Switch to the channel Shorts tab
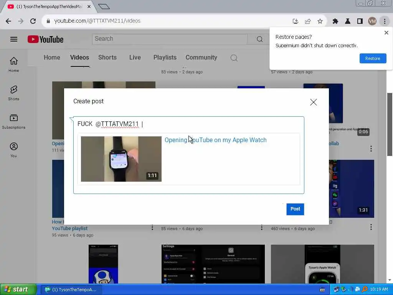The image size is (393, 295). coord(107,58)
